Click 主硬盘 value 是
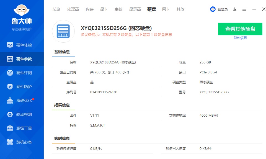 [x=92, y=82]
